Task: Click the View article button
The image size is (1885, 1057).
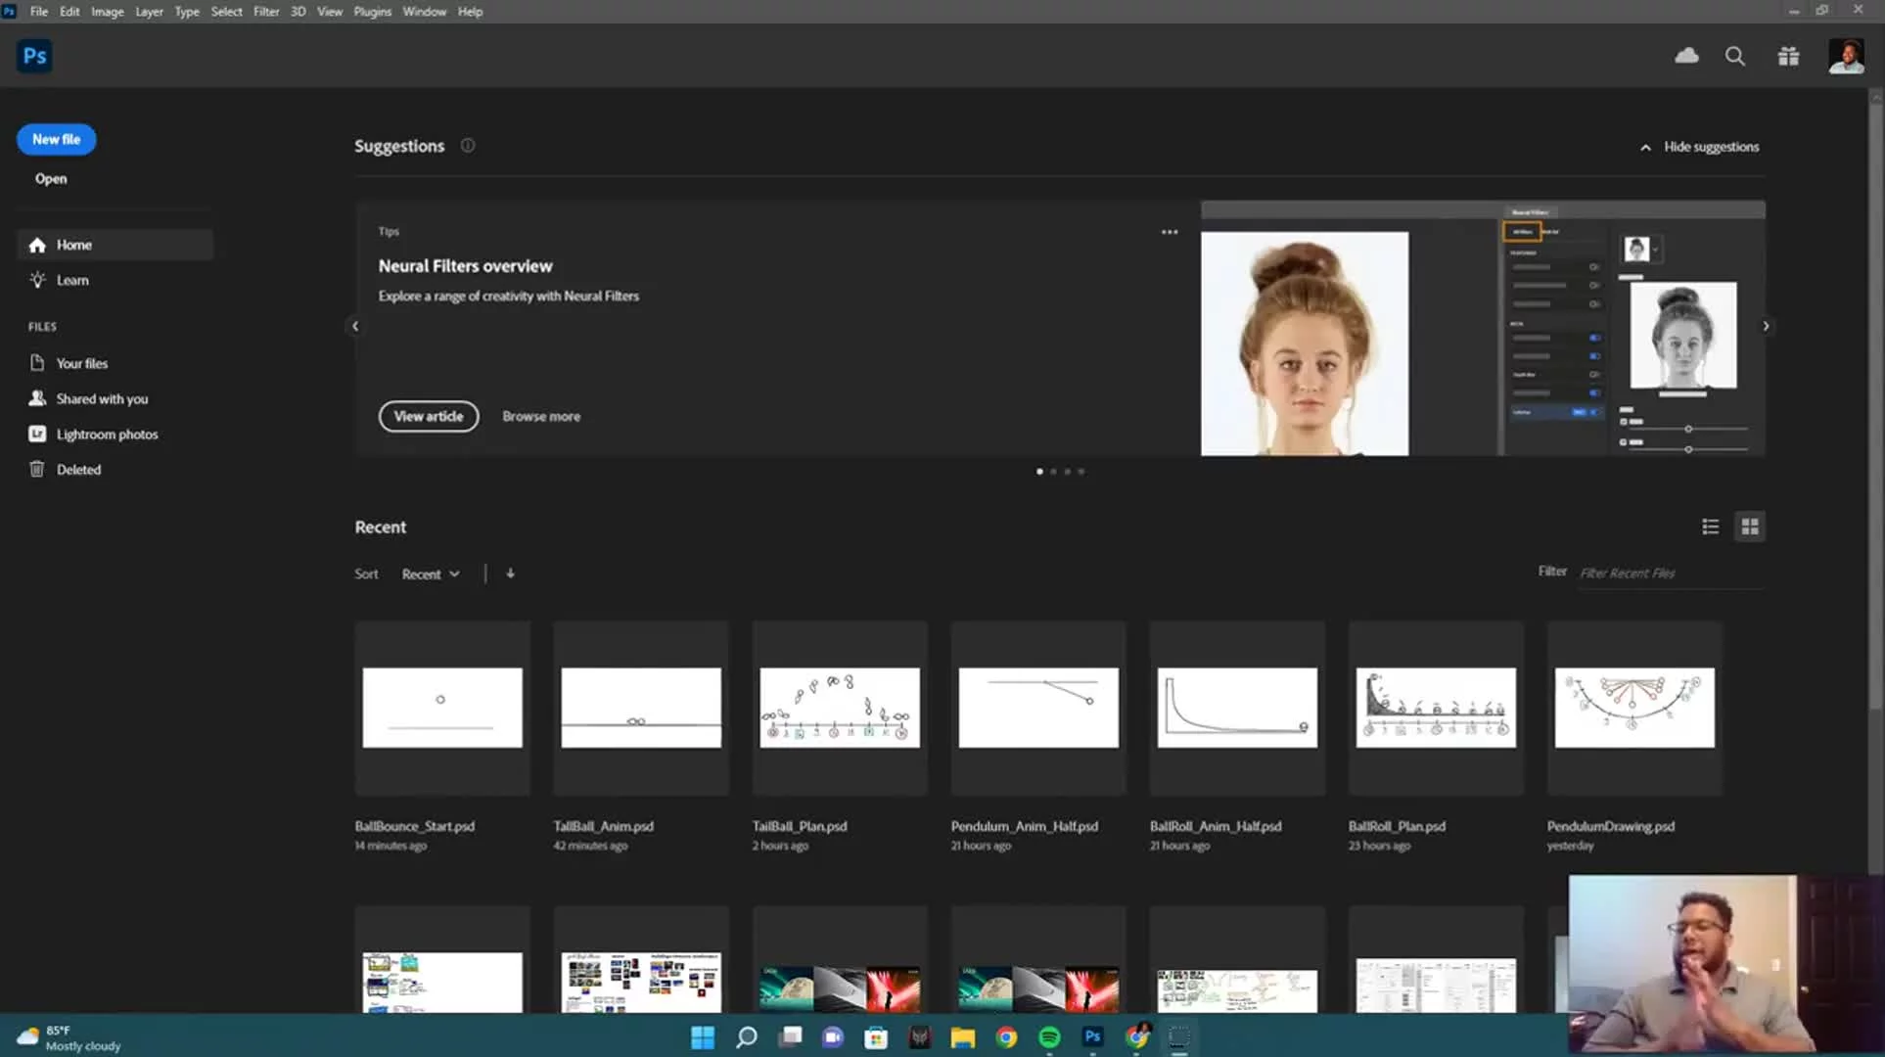Action: pos(429,416)
